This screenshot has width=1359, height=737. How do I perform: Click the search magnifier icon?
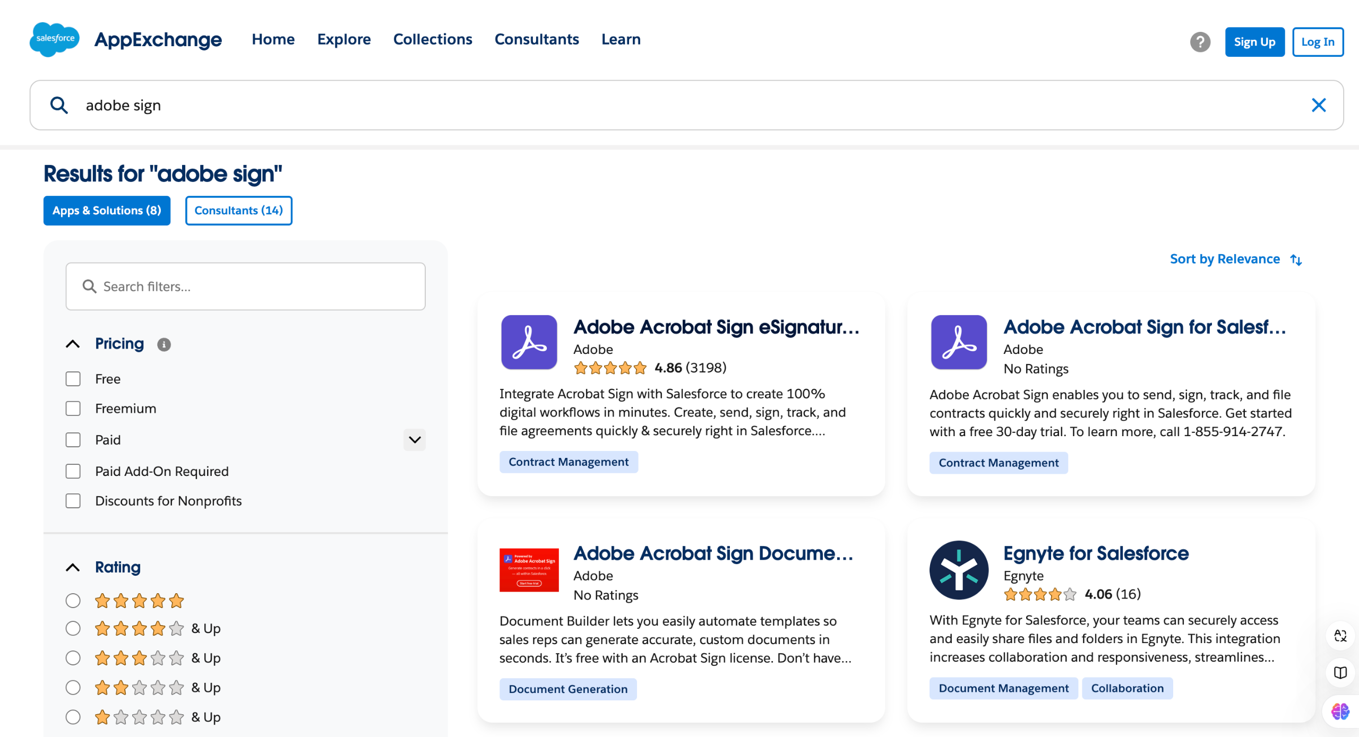coord(59,105)
